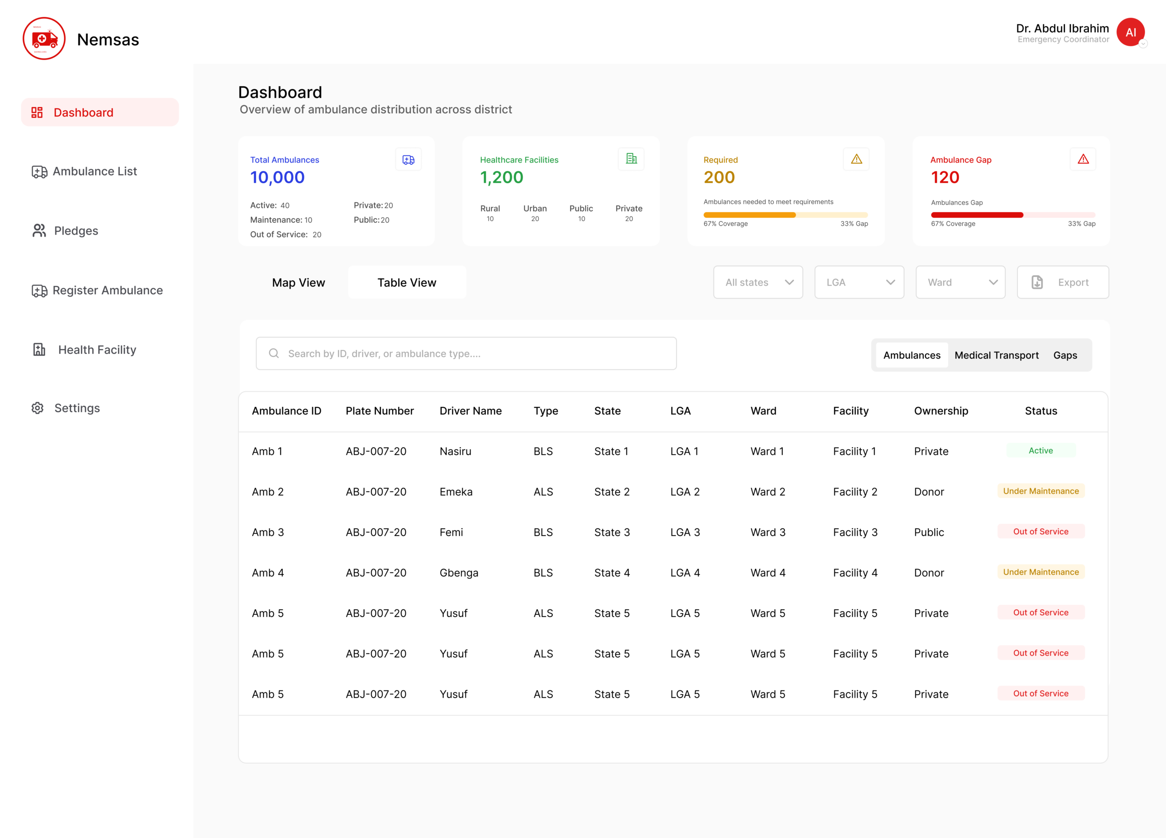Click the Required coverage progress bar
The image size is (1166, 838).
click(786, 215)
